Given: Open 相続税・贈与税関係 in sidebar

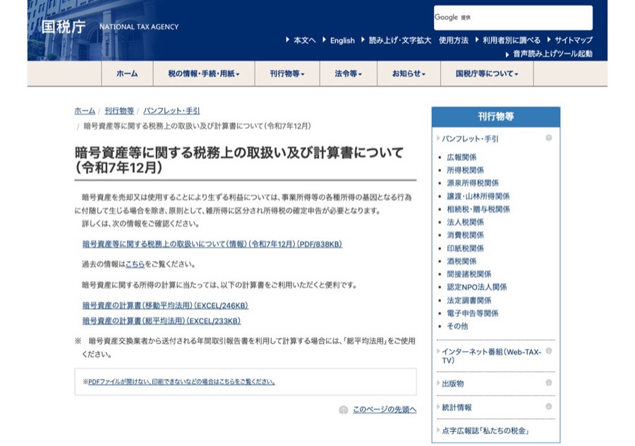Looking at the screenshot, I should point(478,209).
